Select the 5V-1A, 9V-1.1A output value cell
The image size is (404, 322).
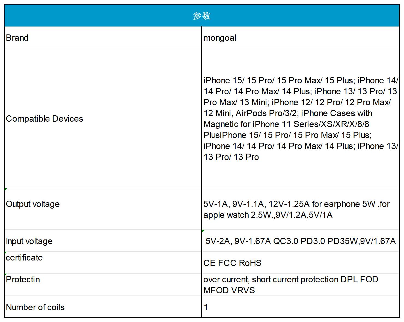(x=301, y=209)
